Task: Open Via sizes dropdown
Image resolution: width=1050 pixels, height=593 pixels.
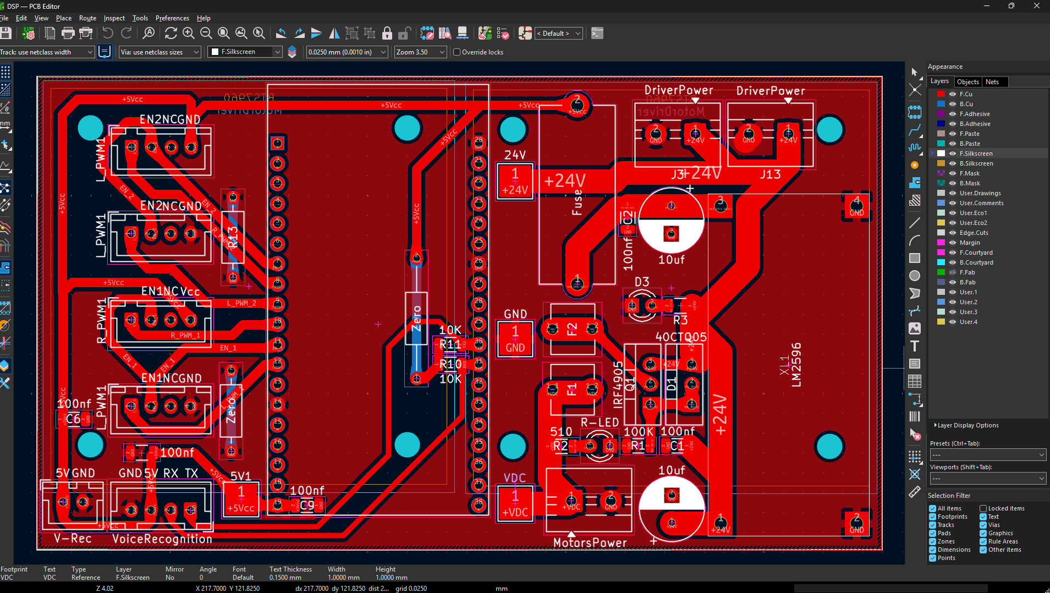Action: 160,52
